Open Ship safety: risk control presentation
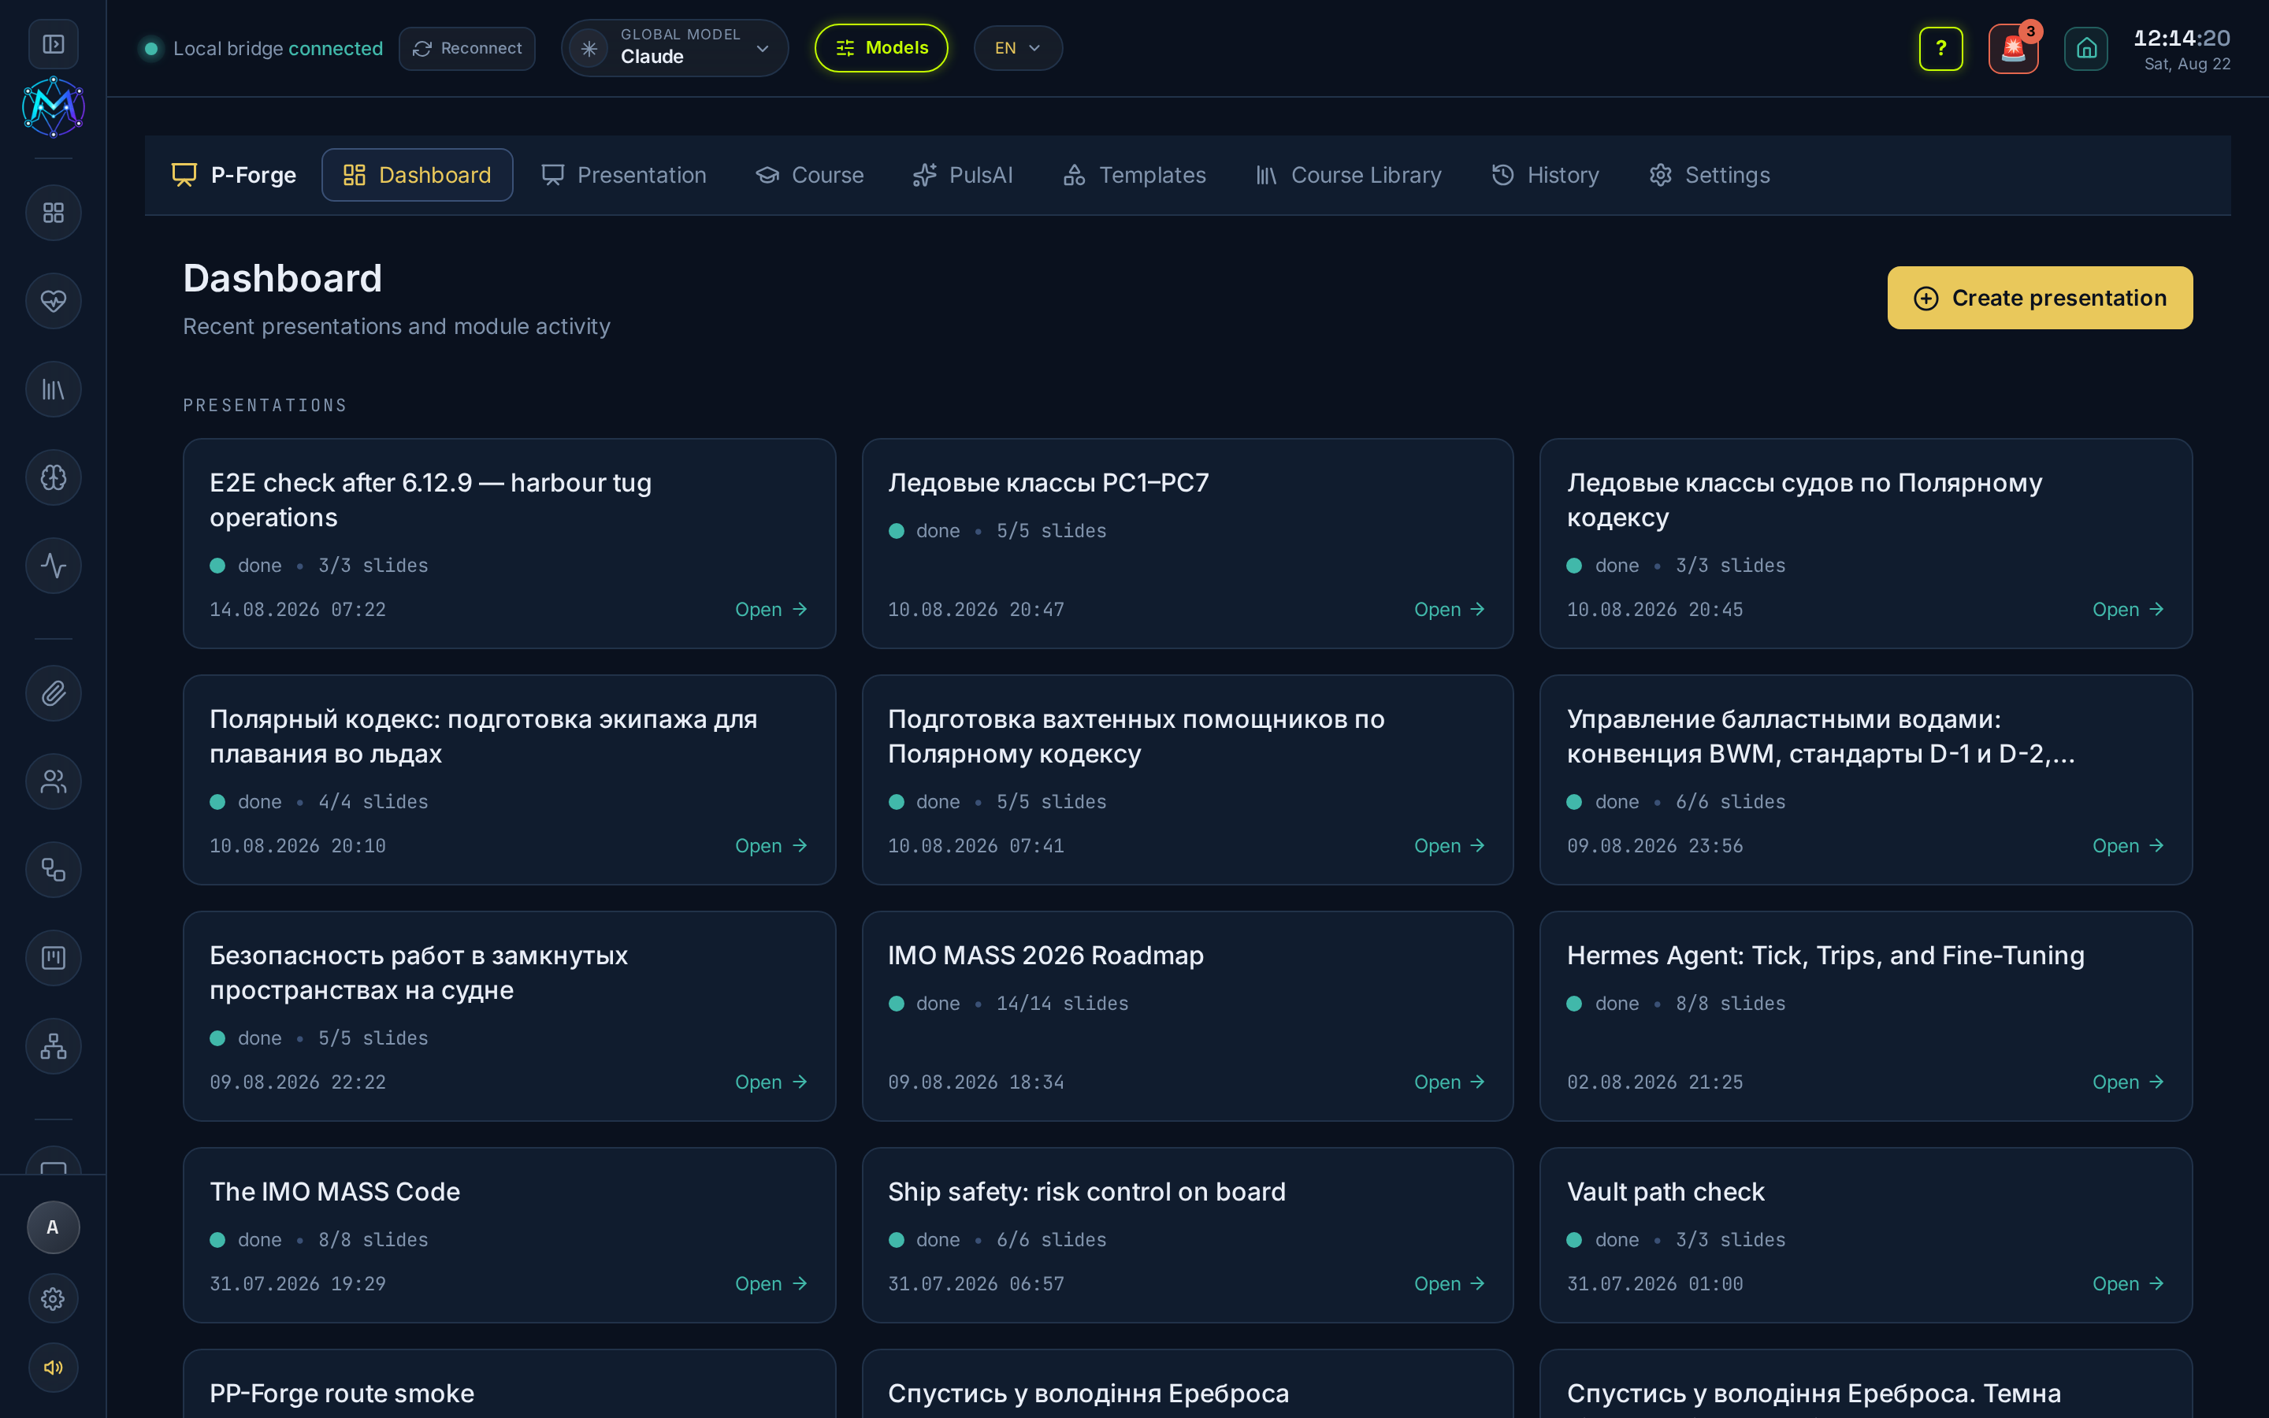Screen dimensions: 2269x1418 tap(1450, 1284)
